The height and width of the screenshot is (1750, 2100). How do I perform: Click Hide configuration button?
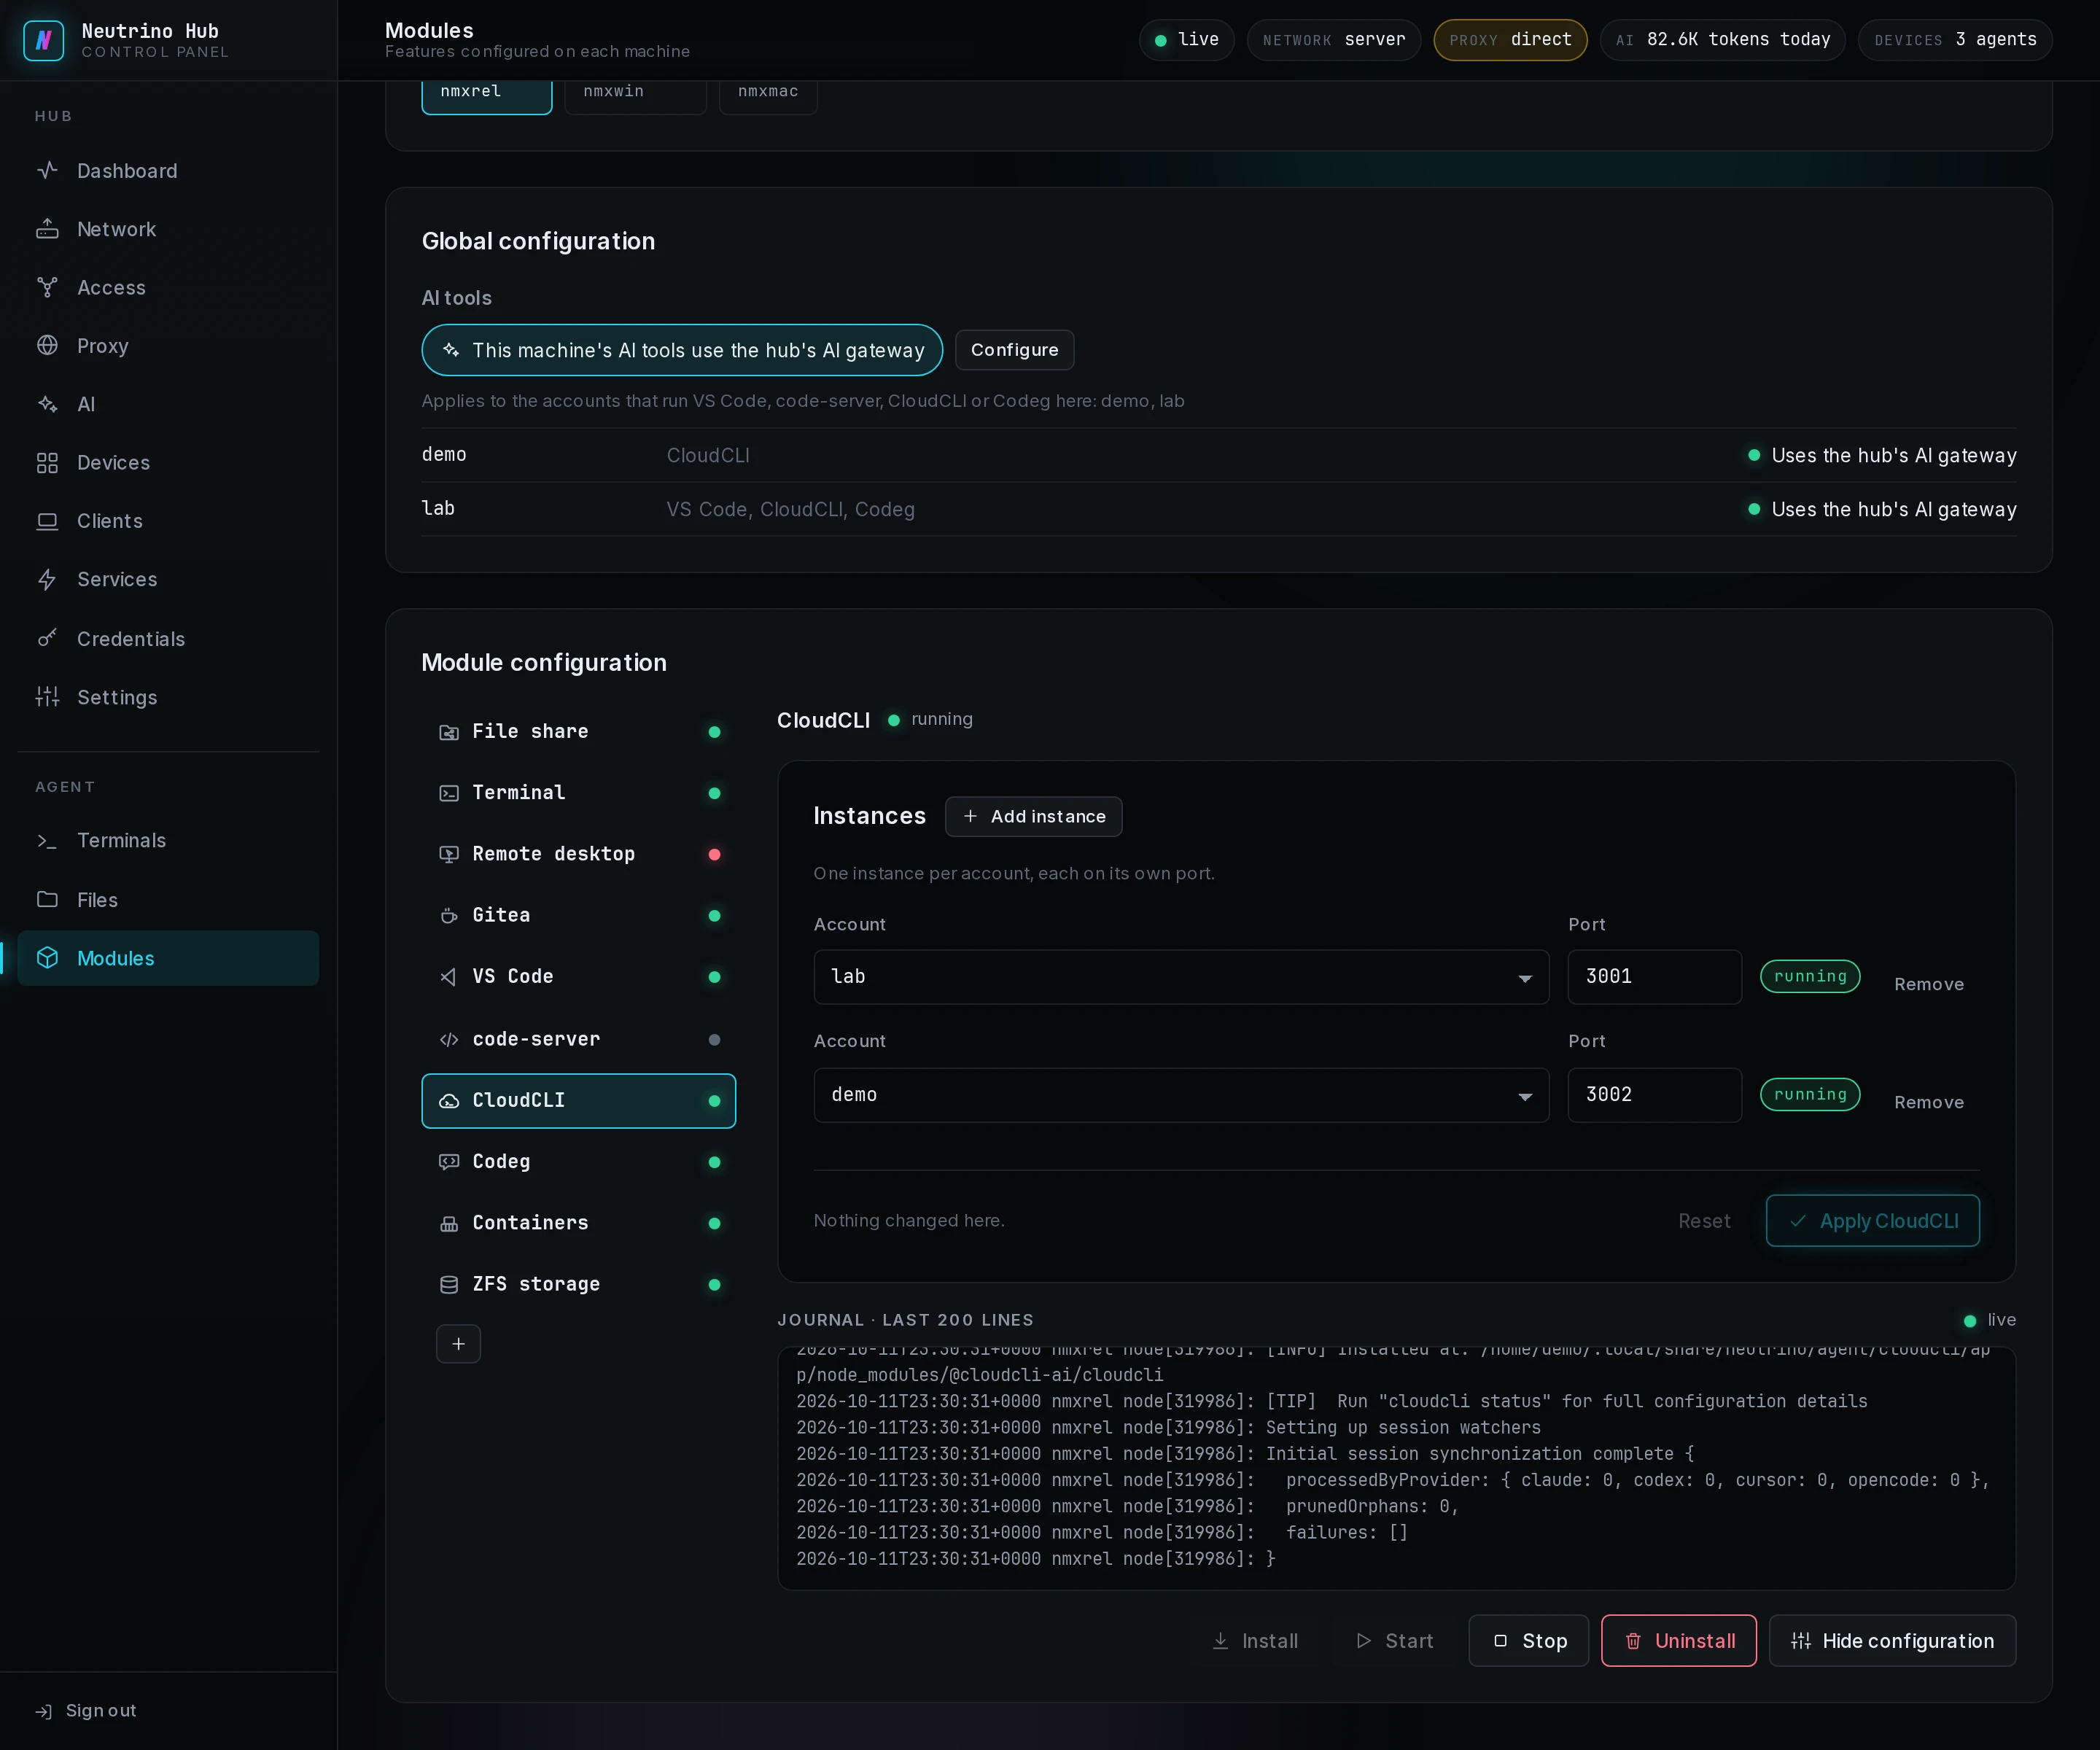tap(1892, 1641)
